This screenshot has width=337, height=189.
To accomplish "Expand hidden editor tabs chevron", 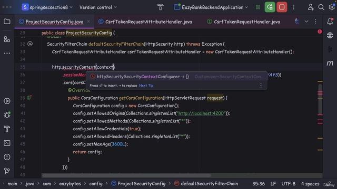I will [x=306, y=22].
